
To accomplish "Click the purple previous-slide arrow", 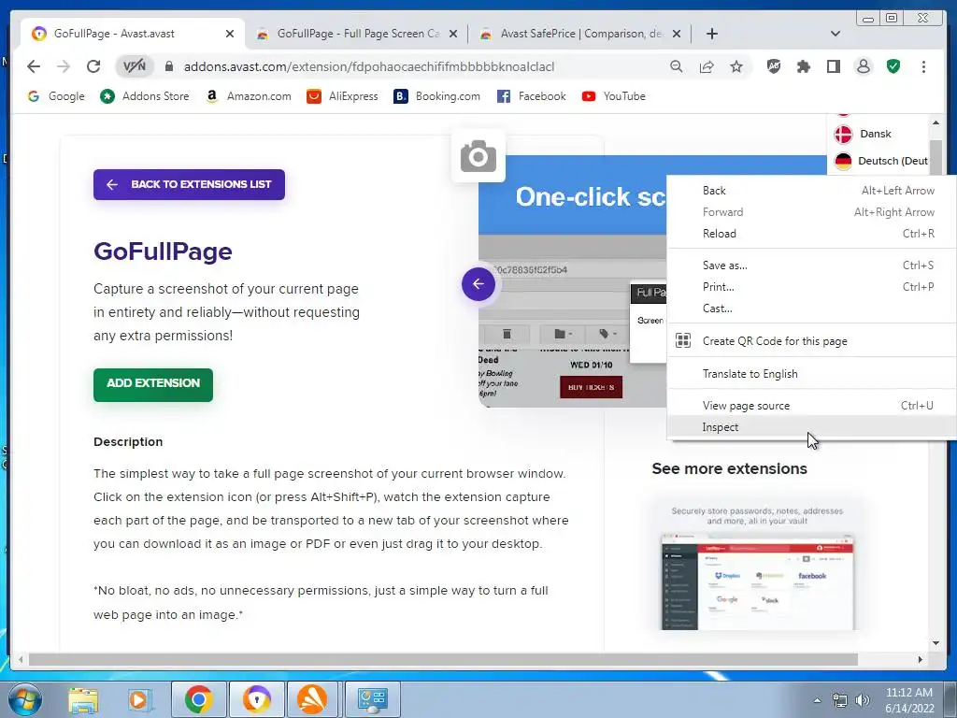I will tap(478, 284).
